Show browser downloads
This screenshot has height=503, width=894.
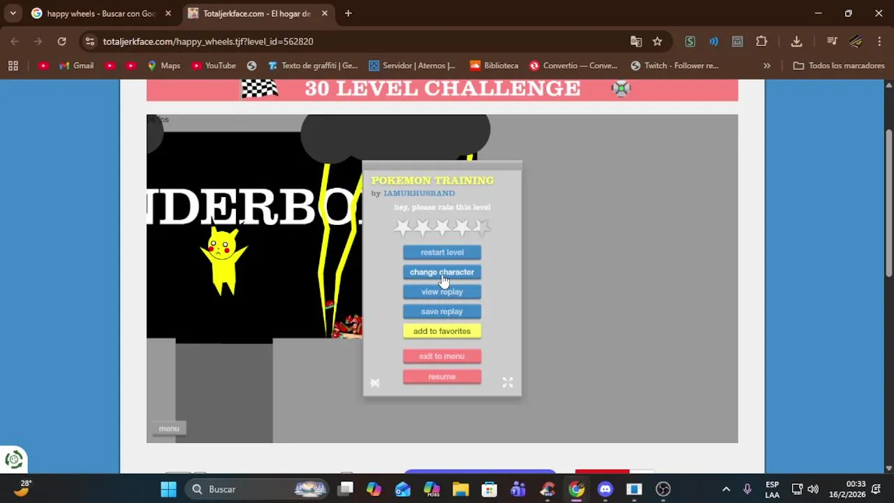click(796, 41)
